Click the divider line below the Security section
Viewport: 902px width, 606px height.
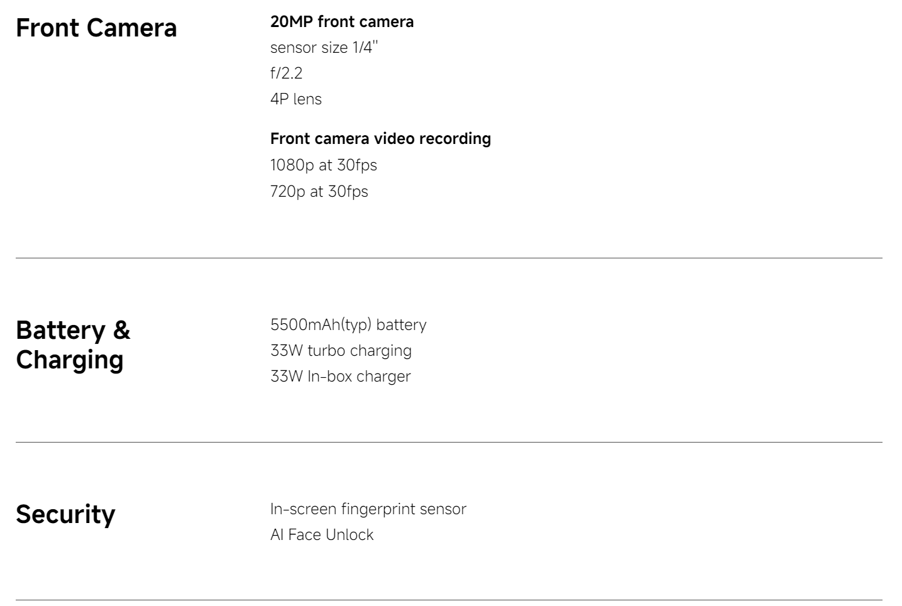(449, 600)
